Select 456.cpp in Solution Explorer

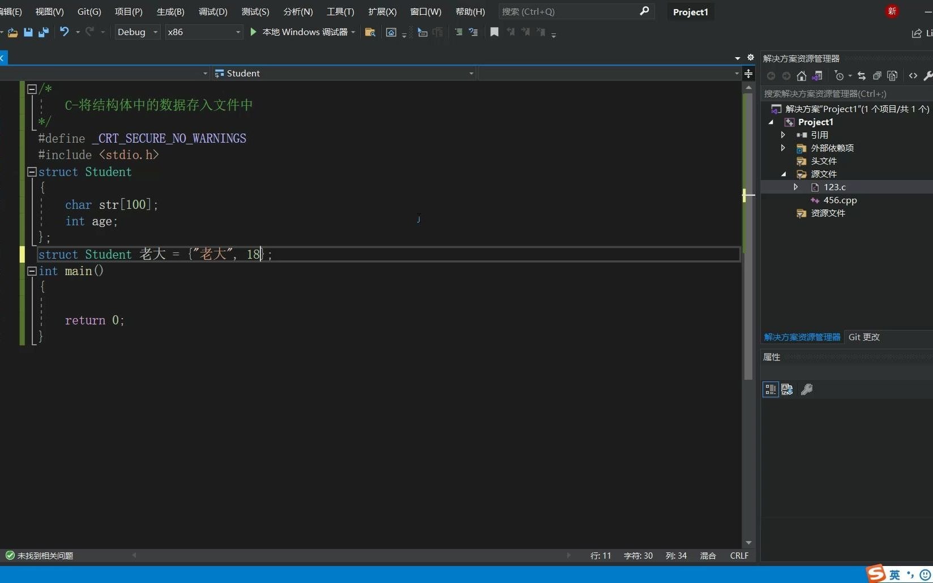[x=840, y=200]
